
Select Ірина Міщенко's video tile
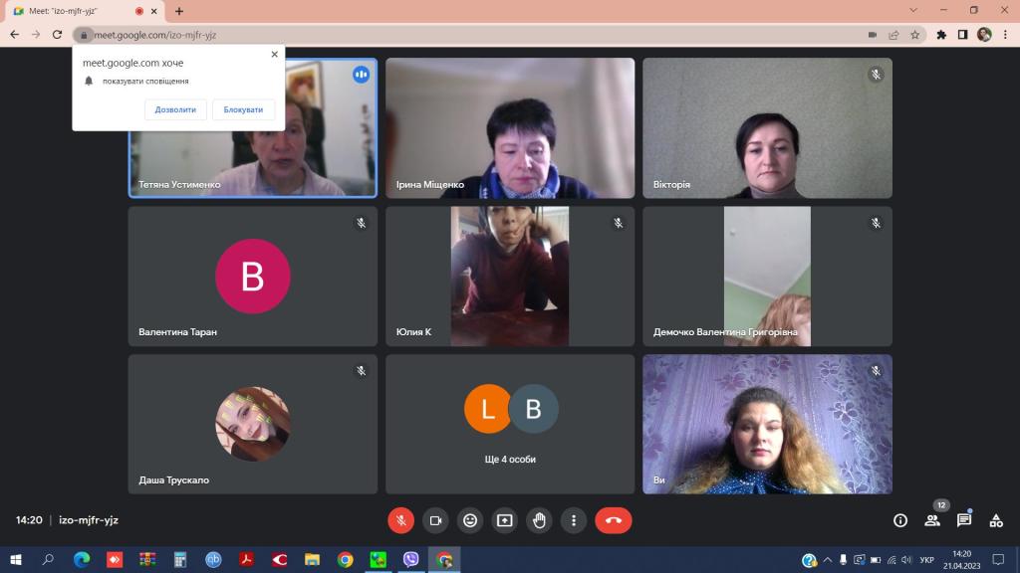(x=510, y=128)
